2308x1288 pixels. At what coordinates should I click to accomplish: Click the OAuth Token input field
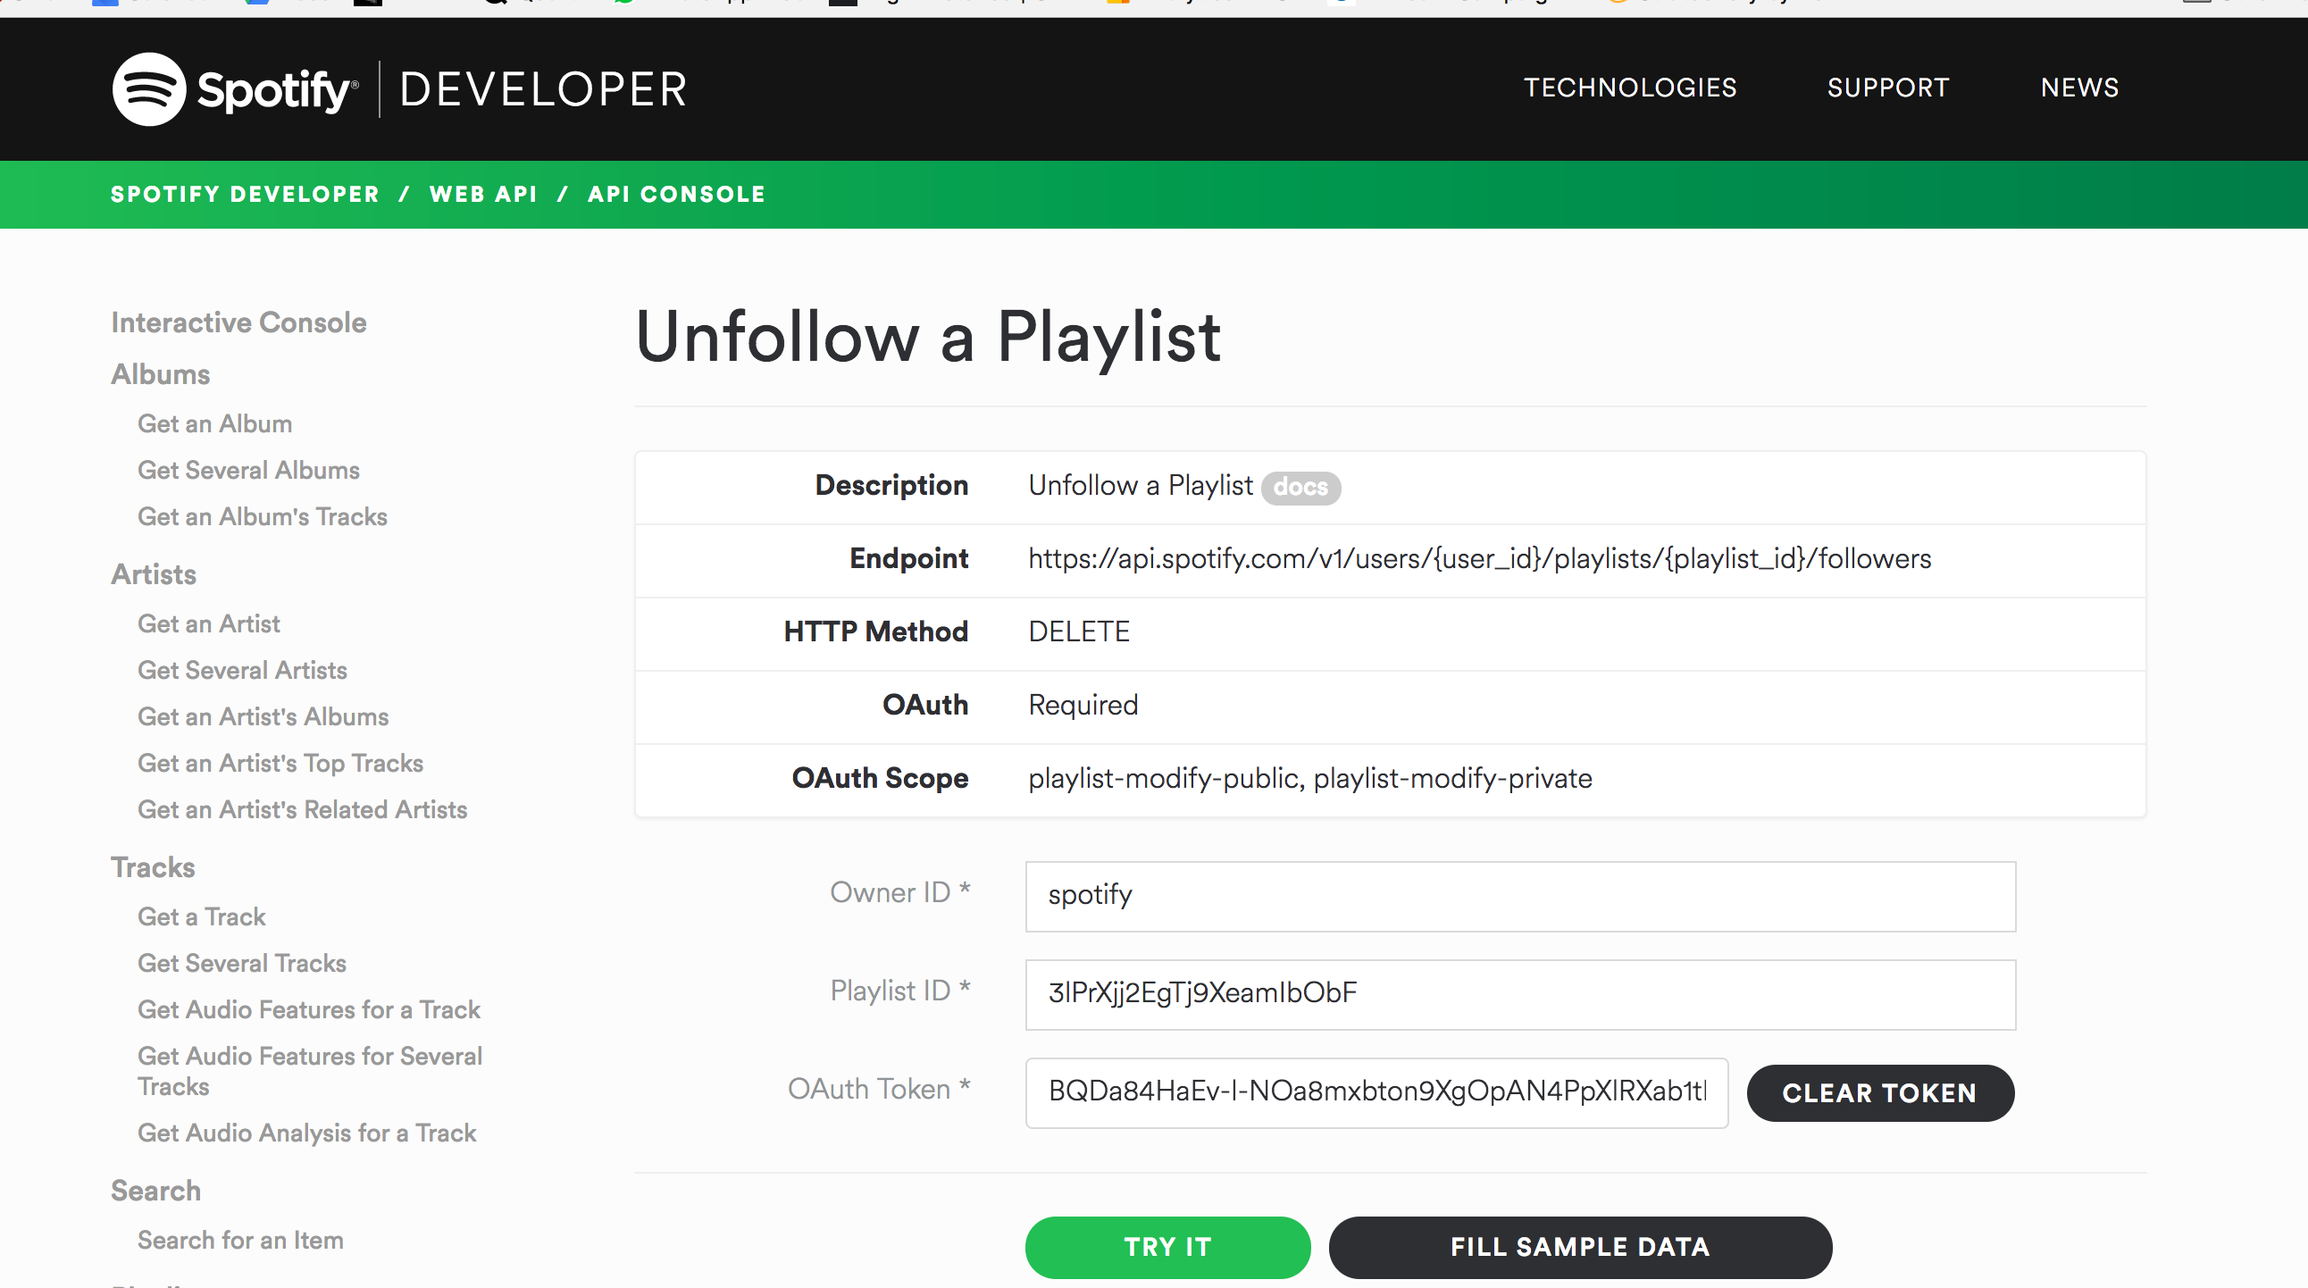[1376, 1093]
